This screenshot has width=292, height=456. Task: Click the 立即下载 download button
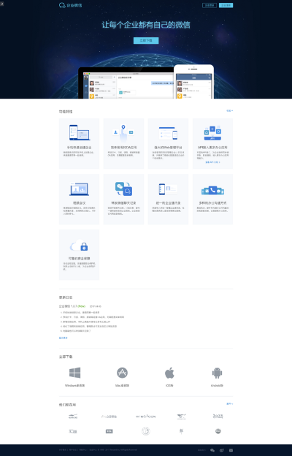(x=146, y=40)
